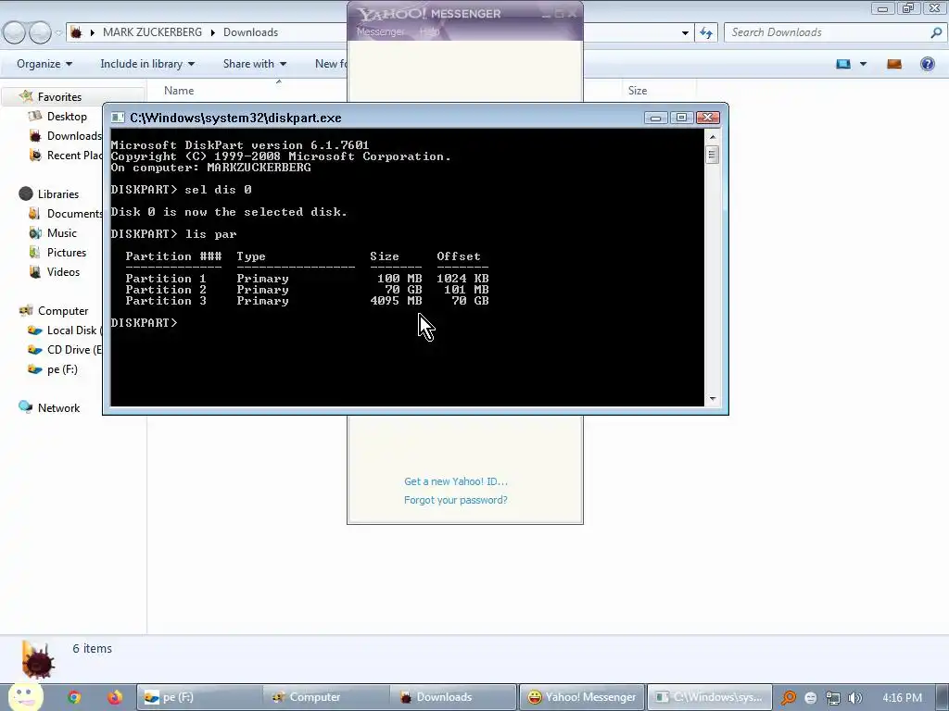Click Favorites header in navigation pane
Image resolution: width=949 pixels, height=711 pixels.
tap(59, 96)
